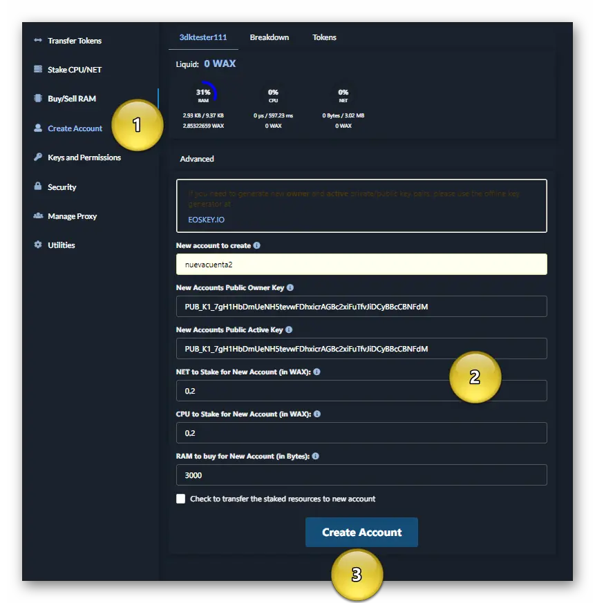Viewport: 595px width, 603px height.
Task: Click info icon beside New account to create
Action: coord(256,245)
